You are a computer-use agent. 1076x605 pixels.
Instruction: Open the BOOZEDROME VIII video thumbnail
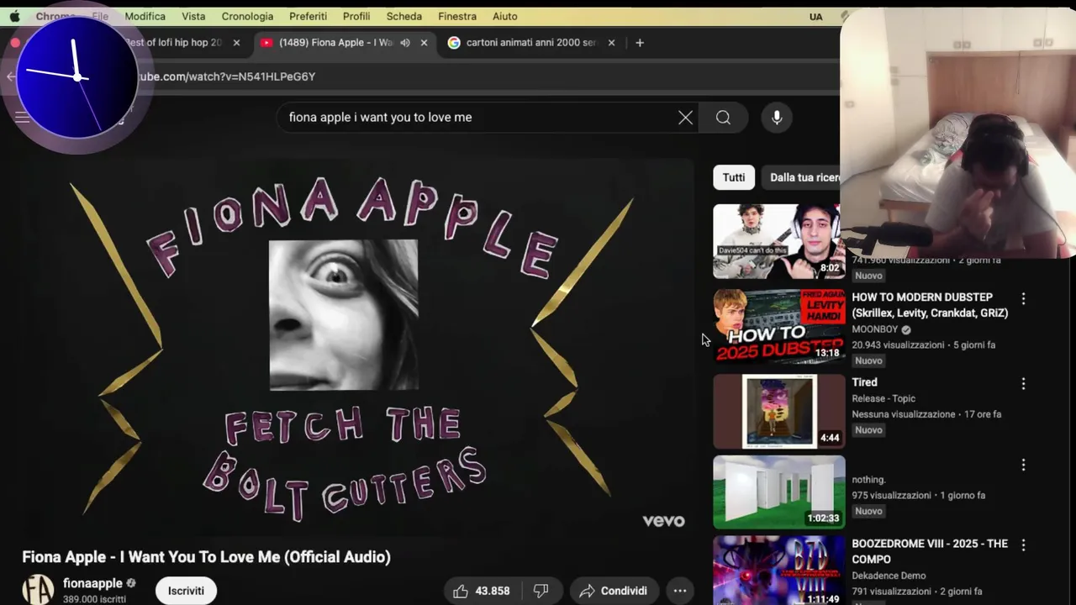click(x=778, y=571)
